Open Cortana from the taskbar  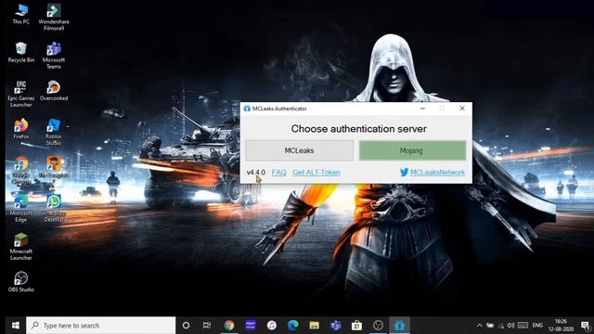click(x=186, y=326)
